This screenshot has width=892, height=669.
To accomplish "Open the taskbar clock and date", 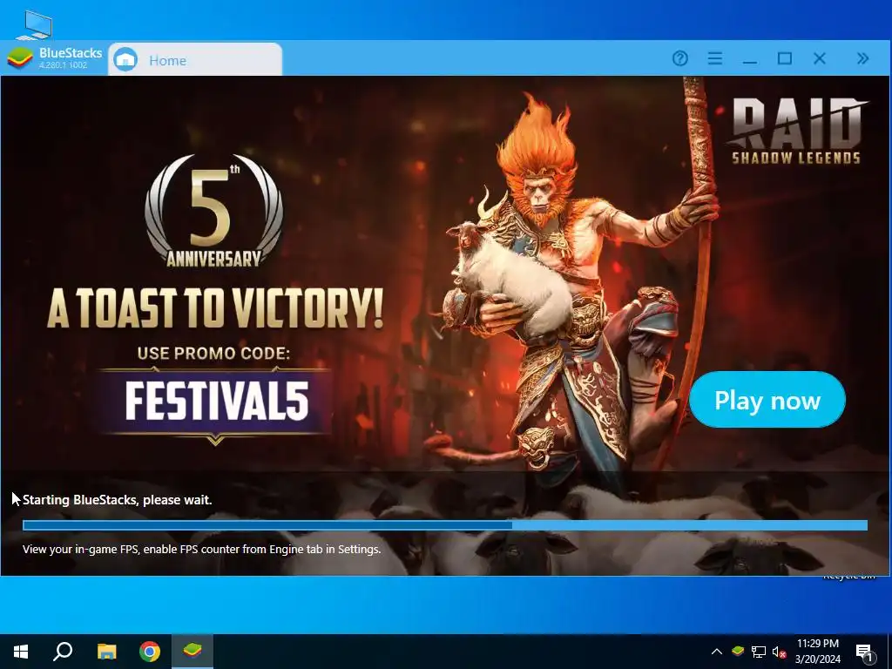I will [x=817, y=652].
